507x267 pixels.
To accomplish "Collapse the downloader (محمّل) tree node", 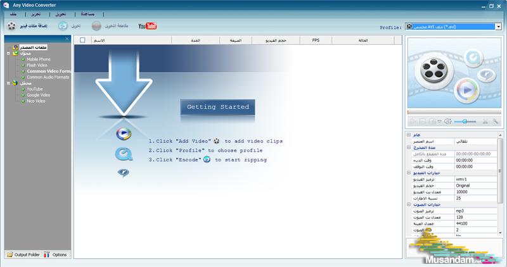I will tap(8, 83).
